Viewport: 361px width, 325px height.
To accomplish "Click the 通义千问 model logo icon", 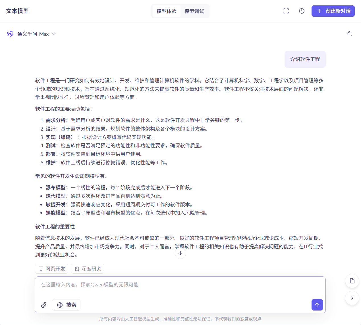I will tap(10, 34).
